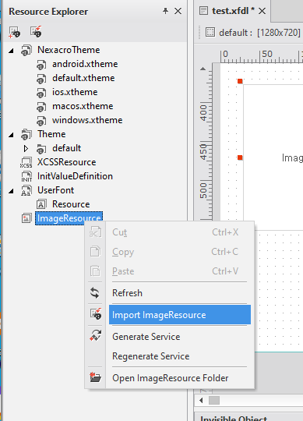Select ios.xtheme in the tree
Viewport: 303px width, 421px height.
coord(75,92)
